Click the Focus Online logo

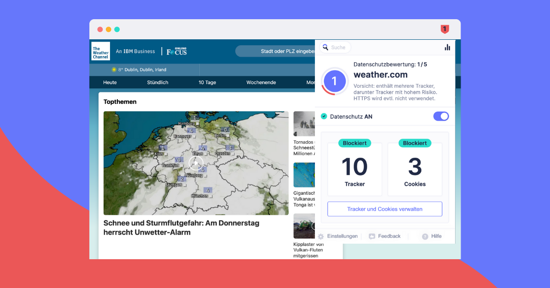(176, 52)
